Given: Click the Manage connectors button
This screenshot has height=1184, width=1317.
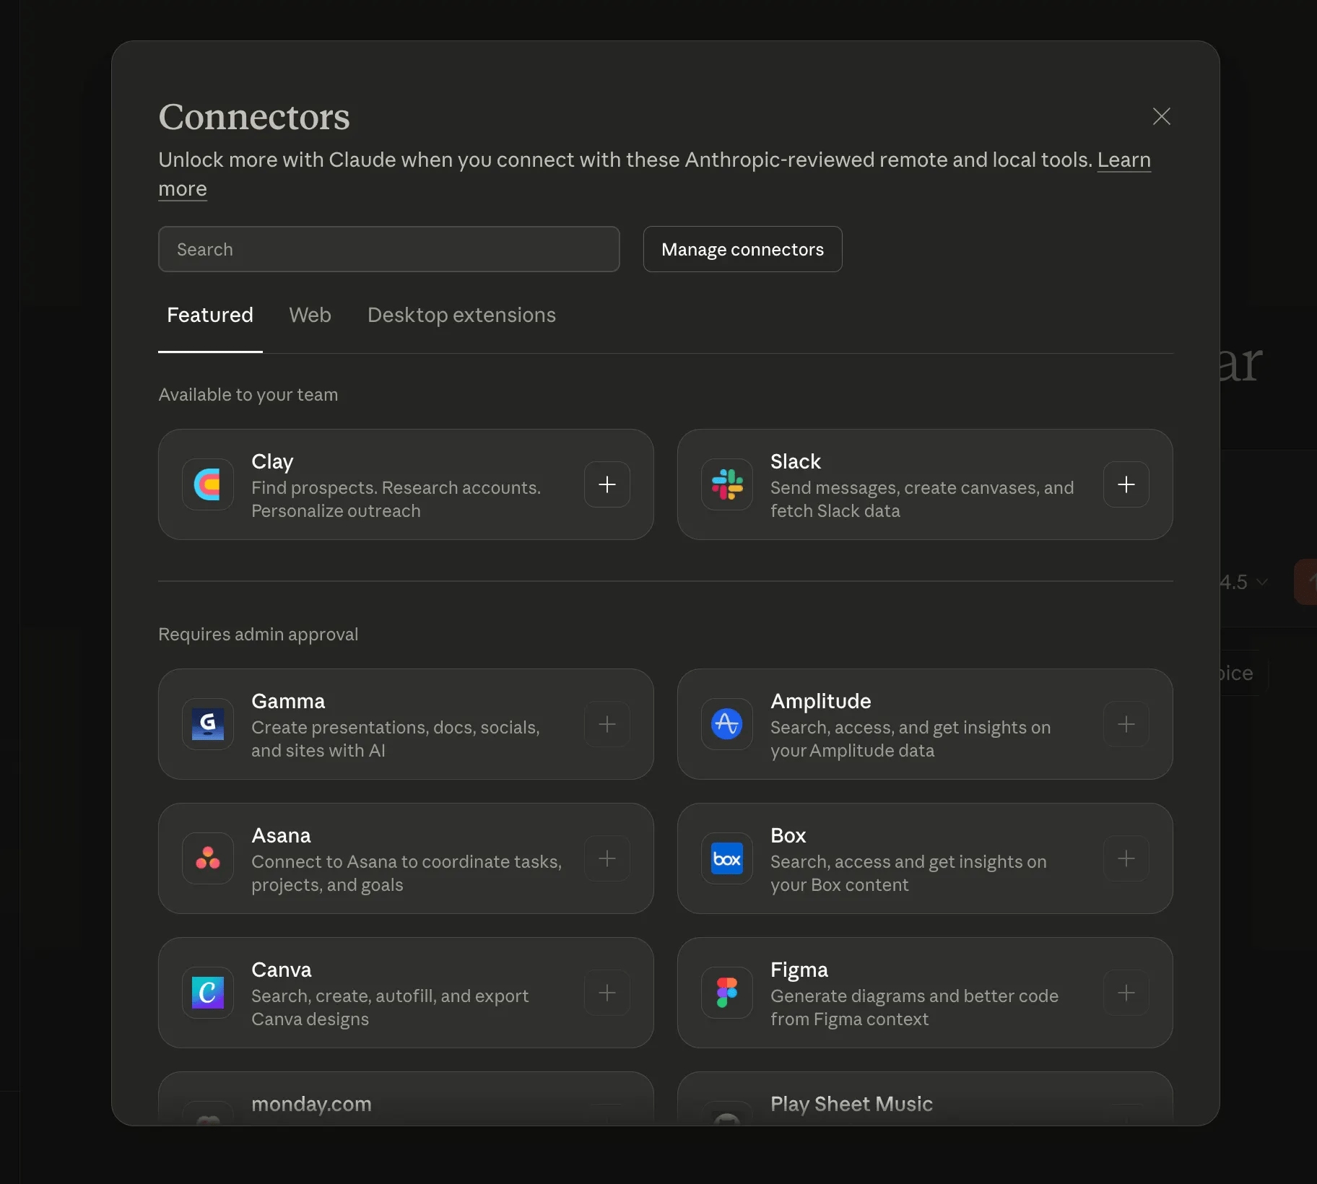Looking at the screenshot, I should tap(742, 249).
